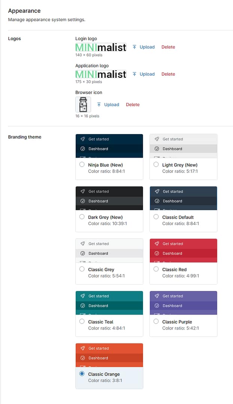
Task: Select the Dark Grey (New) theme radio button
Action: (82, 216)
